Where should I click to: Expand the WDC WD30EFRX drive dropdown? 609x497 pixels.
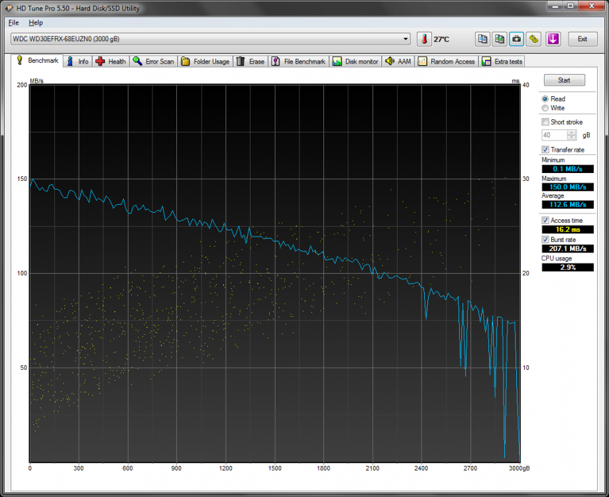(x=406, y=39)
